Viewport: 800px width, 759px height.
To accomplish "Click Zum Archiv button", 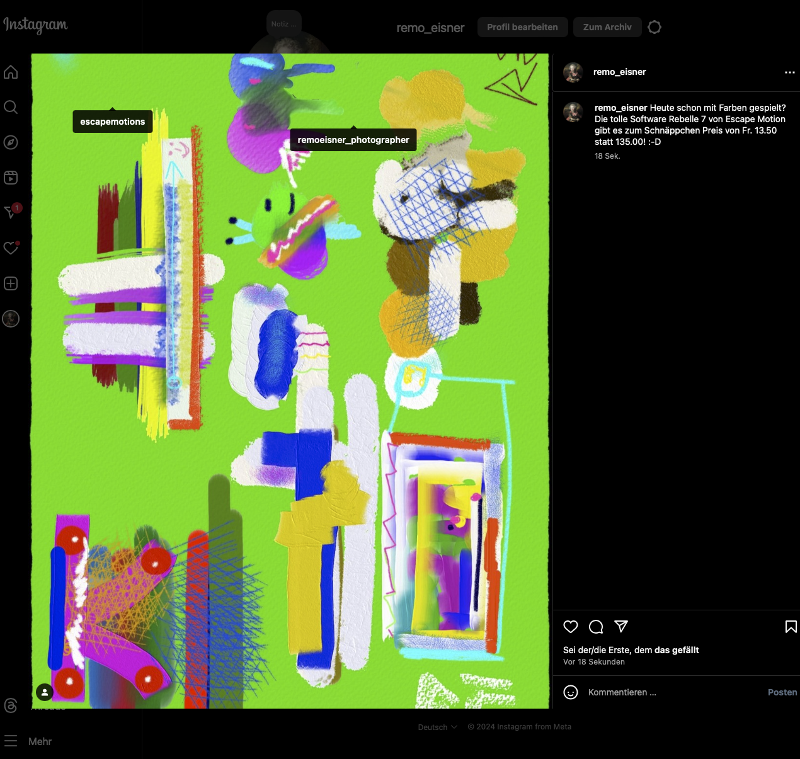I will click(x=607, y=27).
